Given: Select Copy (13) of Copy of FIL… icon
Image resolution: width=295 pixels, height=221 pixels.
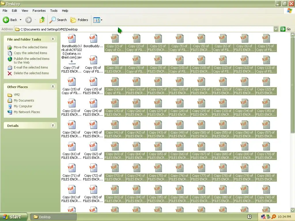Looking at the screenshot, I should [x=266, y=60].
